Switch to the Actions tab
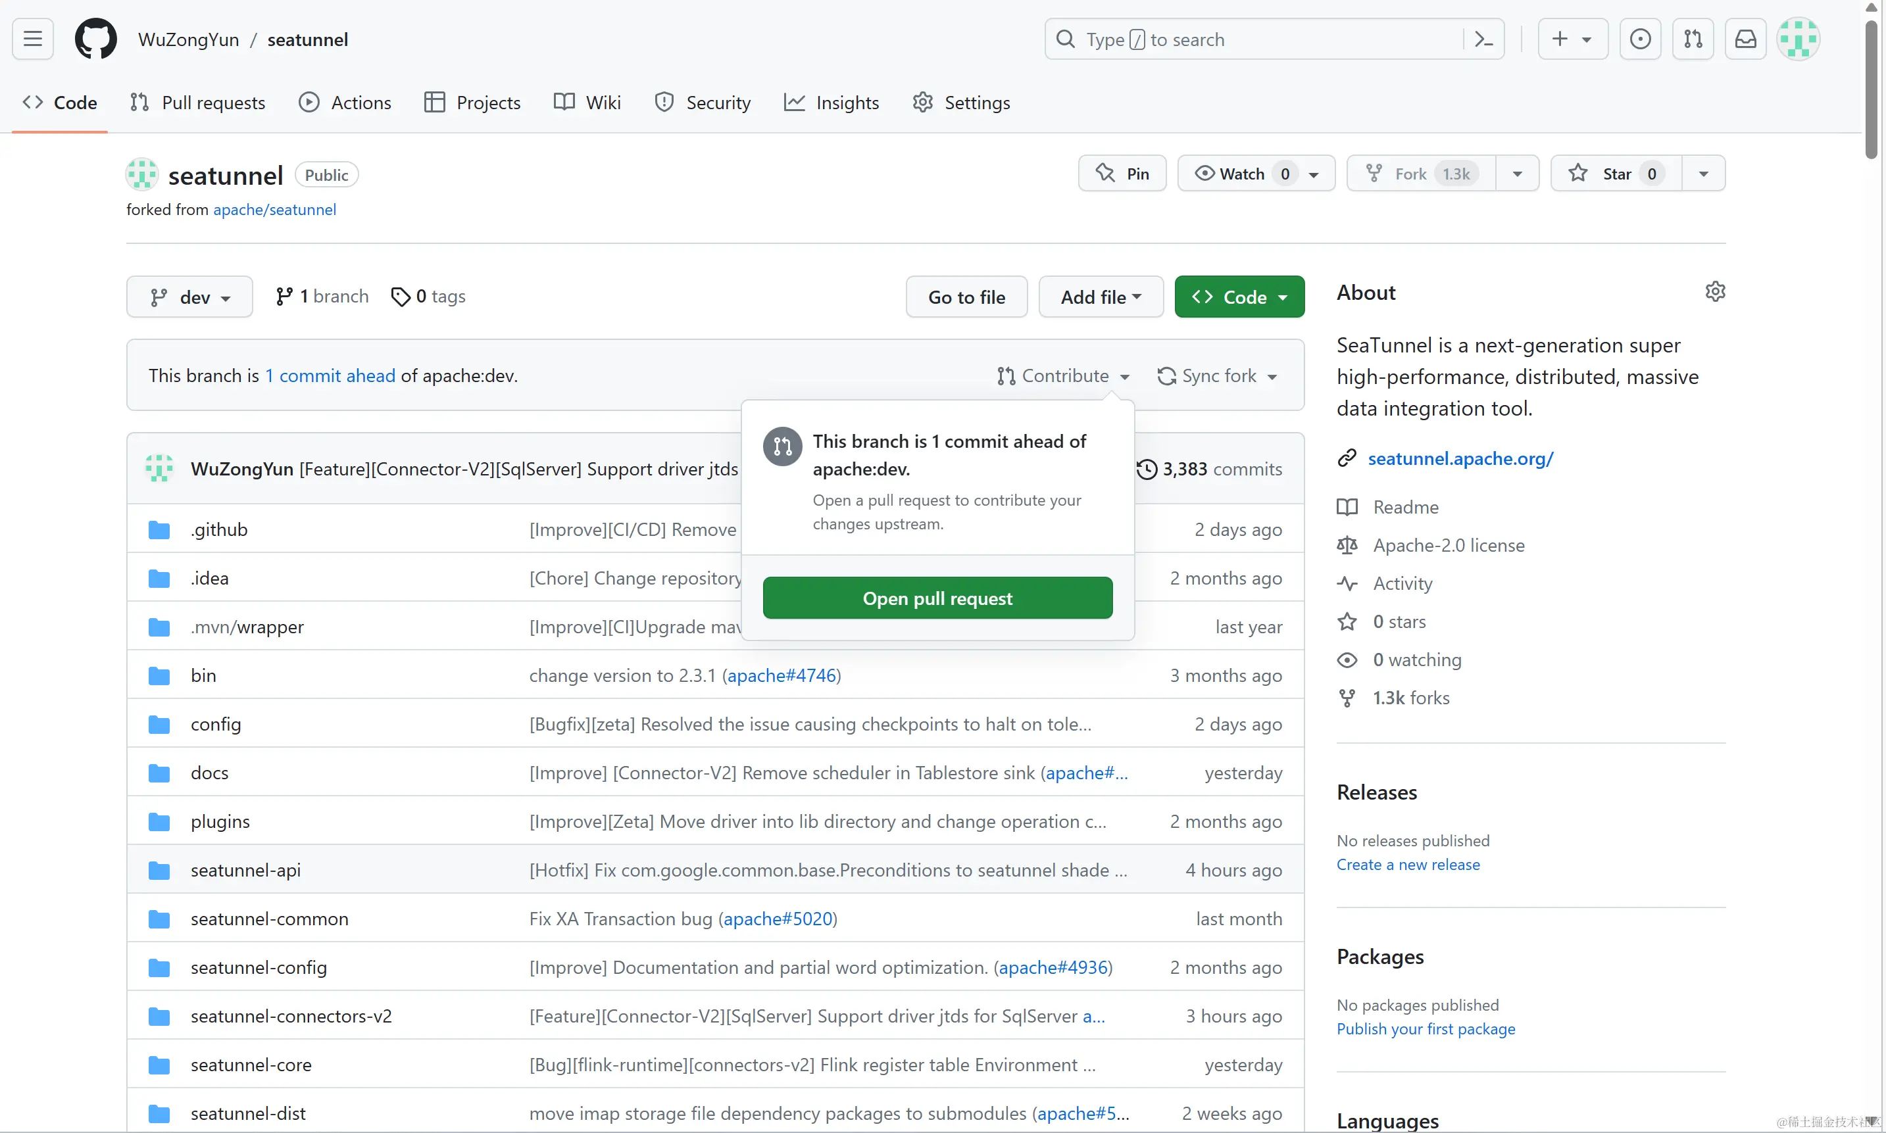 click(x=345, y=103)
